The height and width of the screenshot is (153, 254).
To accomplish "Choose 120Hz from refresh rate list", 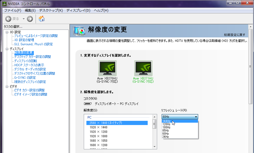I will (x=180, y=124).
